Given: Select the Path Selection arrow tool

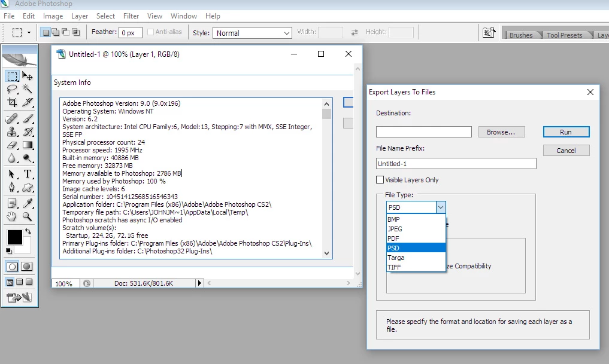Looking at the screenshot, I should tap(12, 174).
